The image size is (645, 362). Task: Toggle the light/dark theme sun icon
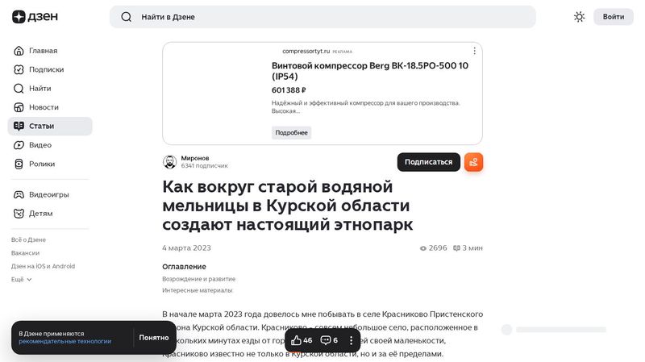[579, 17]
